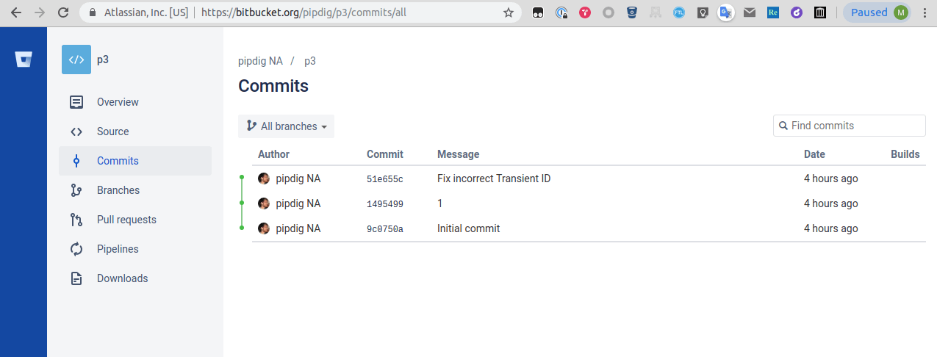Click the pipdig NA breadcrumb link
Image resolution: width=937 pixels, height=357 pixels.
click(x=260, y=61)
